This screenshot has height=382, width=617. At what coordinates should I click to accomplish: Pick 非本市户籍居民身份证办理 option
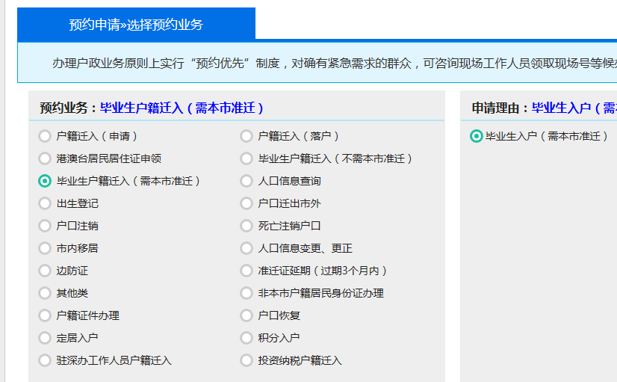pos(247,293)
